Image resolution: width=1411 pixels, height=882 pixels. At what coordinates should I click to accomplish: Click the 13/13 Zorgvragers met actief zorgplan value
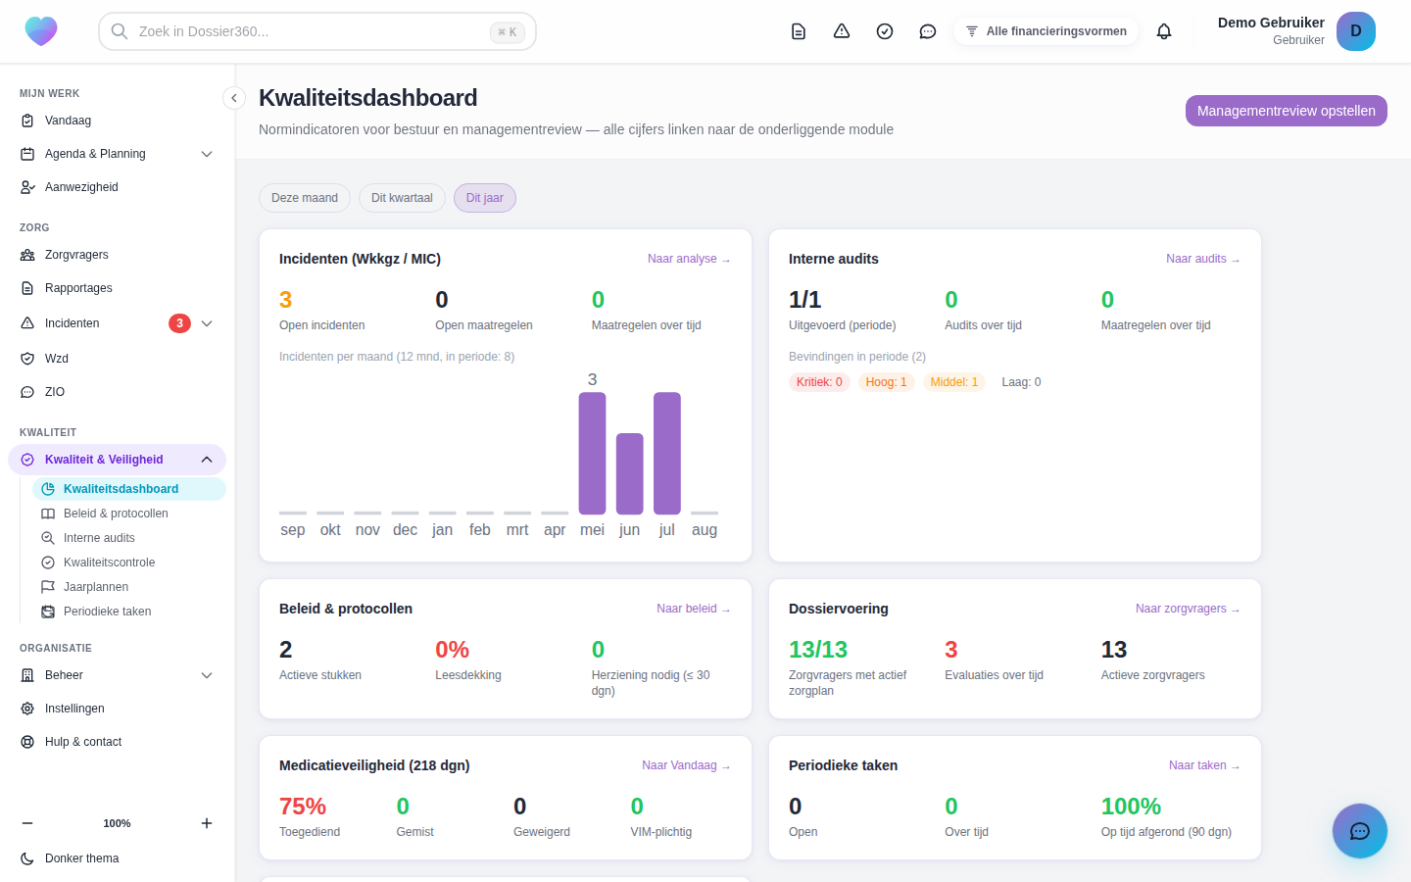pos(818,650)
